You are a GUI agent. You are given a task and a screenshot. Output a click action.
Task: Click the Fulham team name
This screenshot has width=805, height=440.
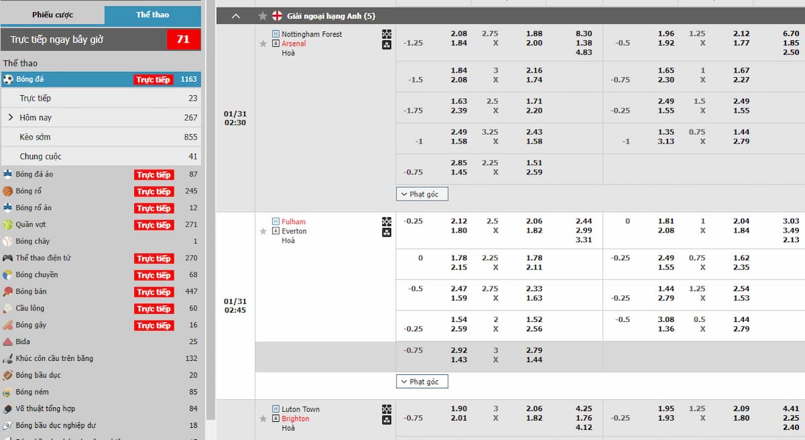[x=294, y=222]
